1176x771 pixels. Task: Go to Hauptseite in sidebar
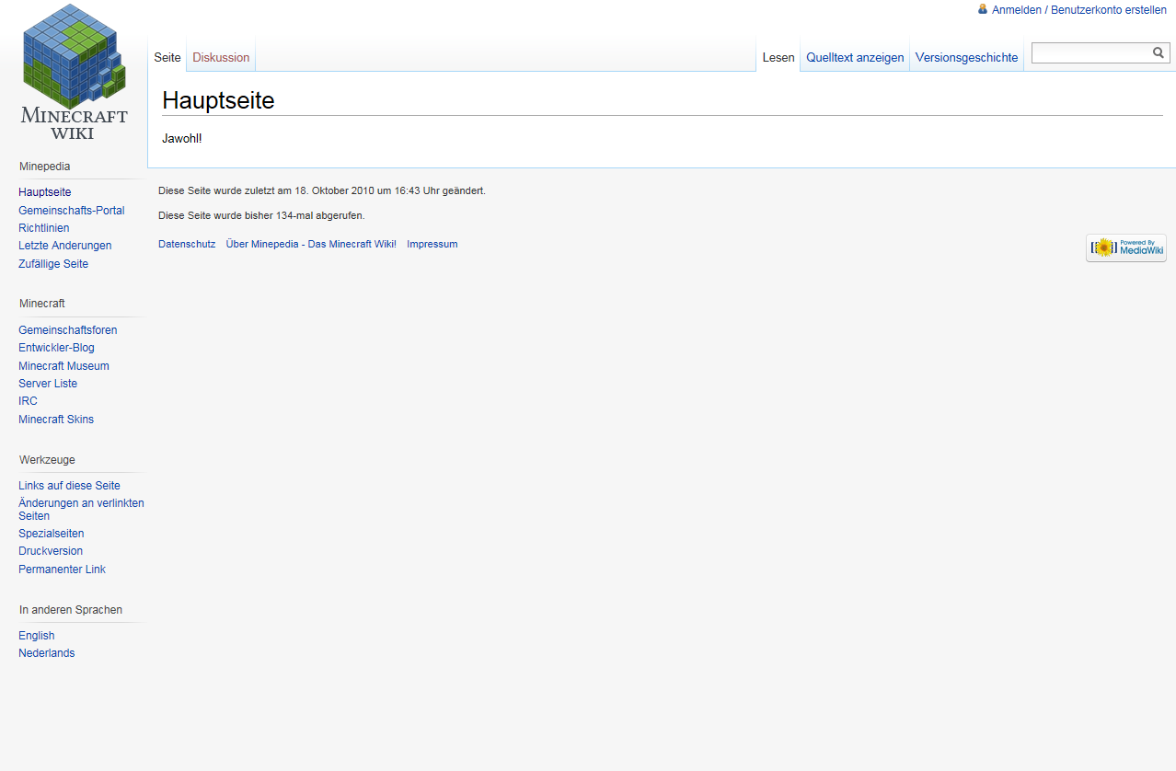pyautogui.click(x=45, y=192)
